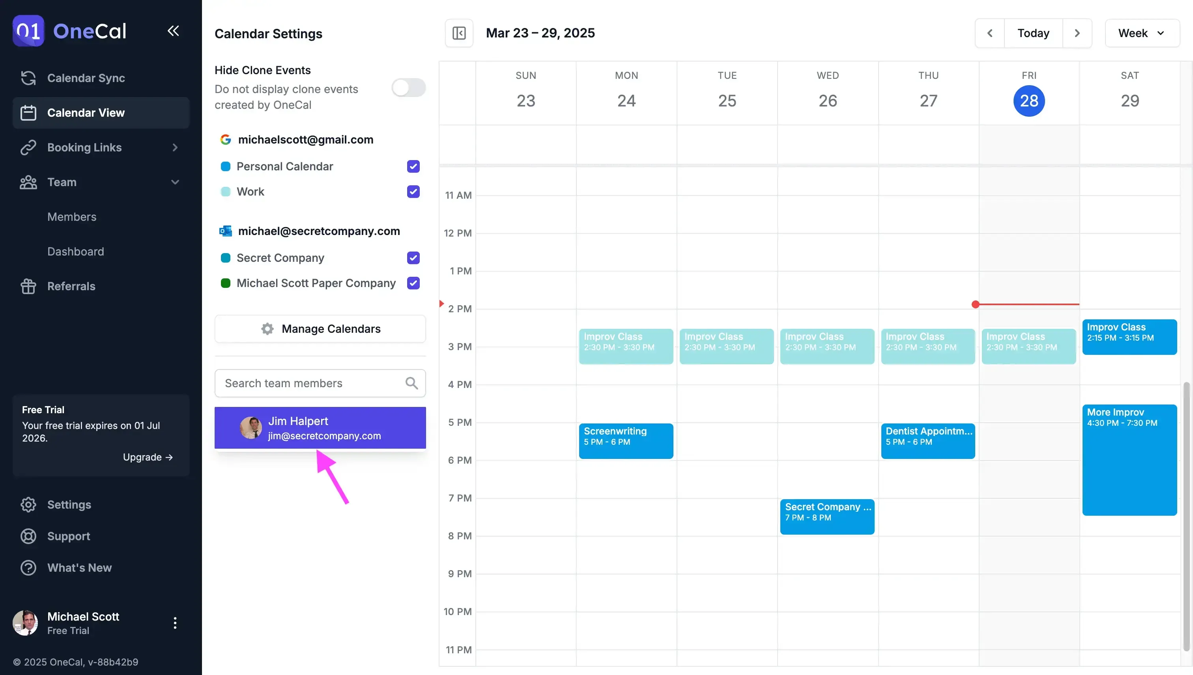The image size is (1193, 675).
Task: Select Members under Team
Action: click(71, 216)
